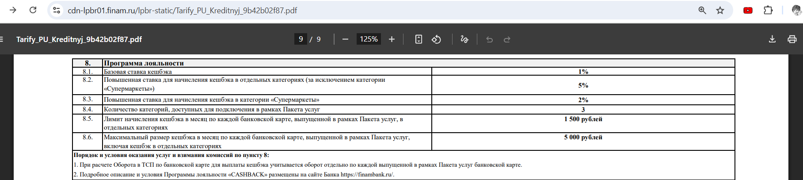Click the total page count 9

319,39
